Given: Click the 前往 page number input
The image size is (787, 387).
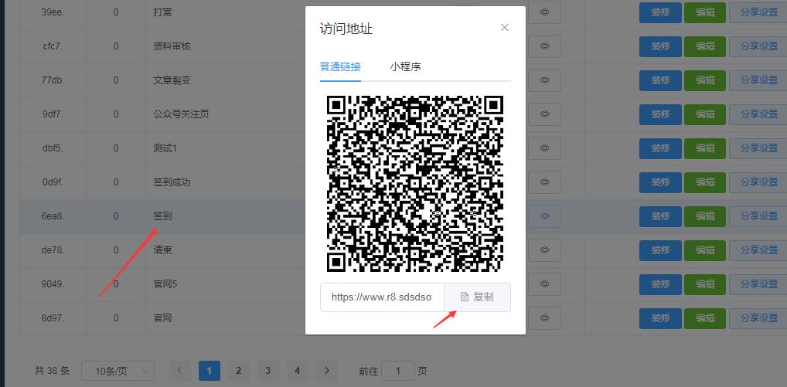Looking at the screenshot, I should [x=398, y=371].
